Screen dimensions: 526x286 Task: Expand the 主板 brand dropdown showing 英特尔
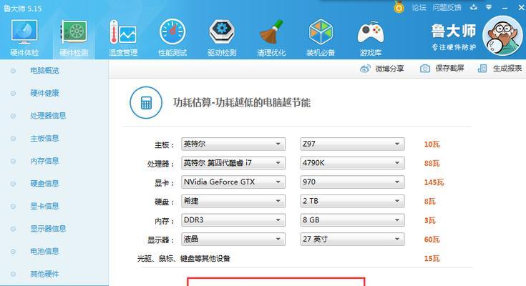pyautogui.click(x=233, y=144)
